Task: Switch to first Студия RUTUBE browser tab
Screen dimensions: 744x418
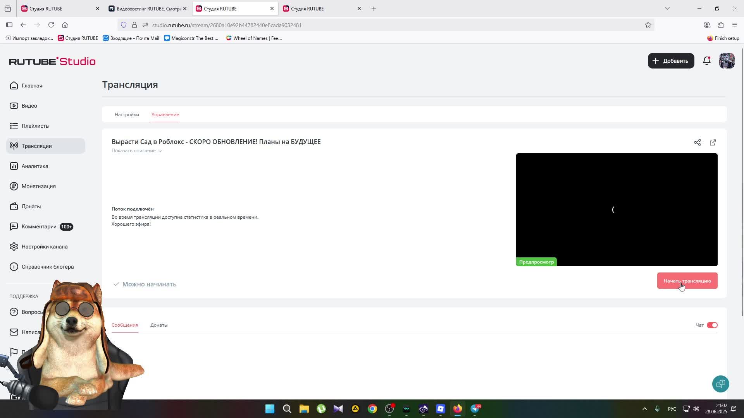Action: coord(60,9)
